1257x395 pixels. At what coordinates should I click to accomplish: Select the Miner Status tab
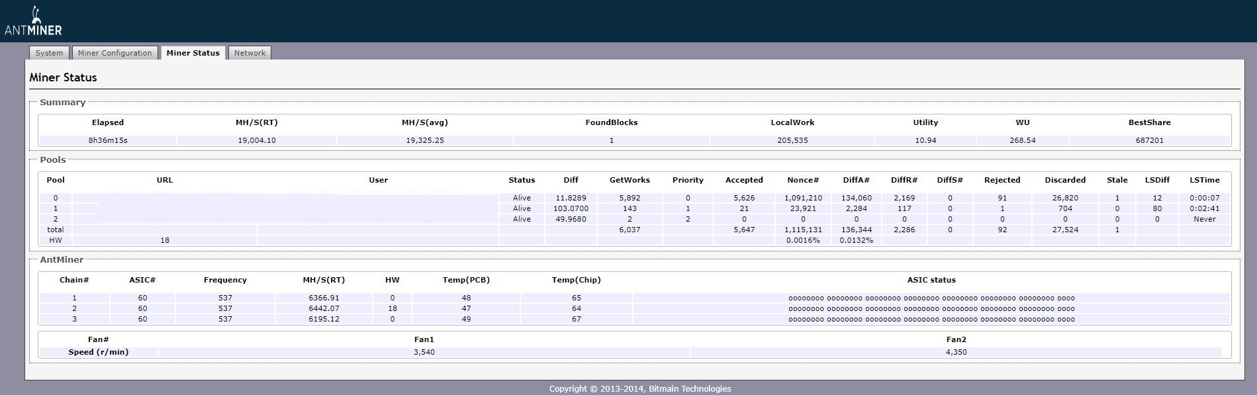[x=193, y=53]
